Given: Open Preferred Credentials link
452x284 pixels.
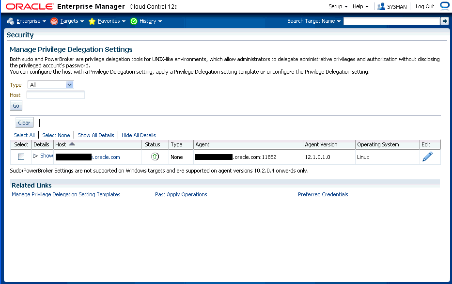Looking at the screenshot, I should (323, 194).
